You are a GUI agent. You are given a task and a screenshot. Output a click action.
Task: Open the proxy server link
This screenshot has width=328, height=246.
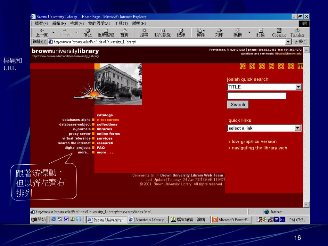point(80,134)
